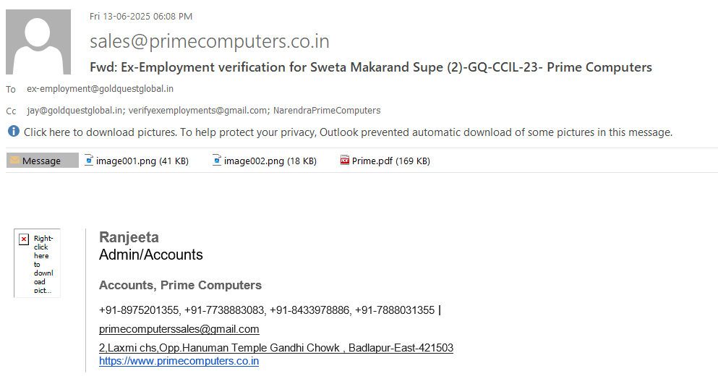Image resolution: width=718 pixels, height=392 pixels.
Task: Click the blue info icon beside download pictures notice
Action: (14, 132)
